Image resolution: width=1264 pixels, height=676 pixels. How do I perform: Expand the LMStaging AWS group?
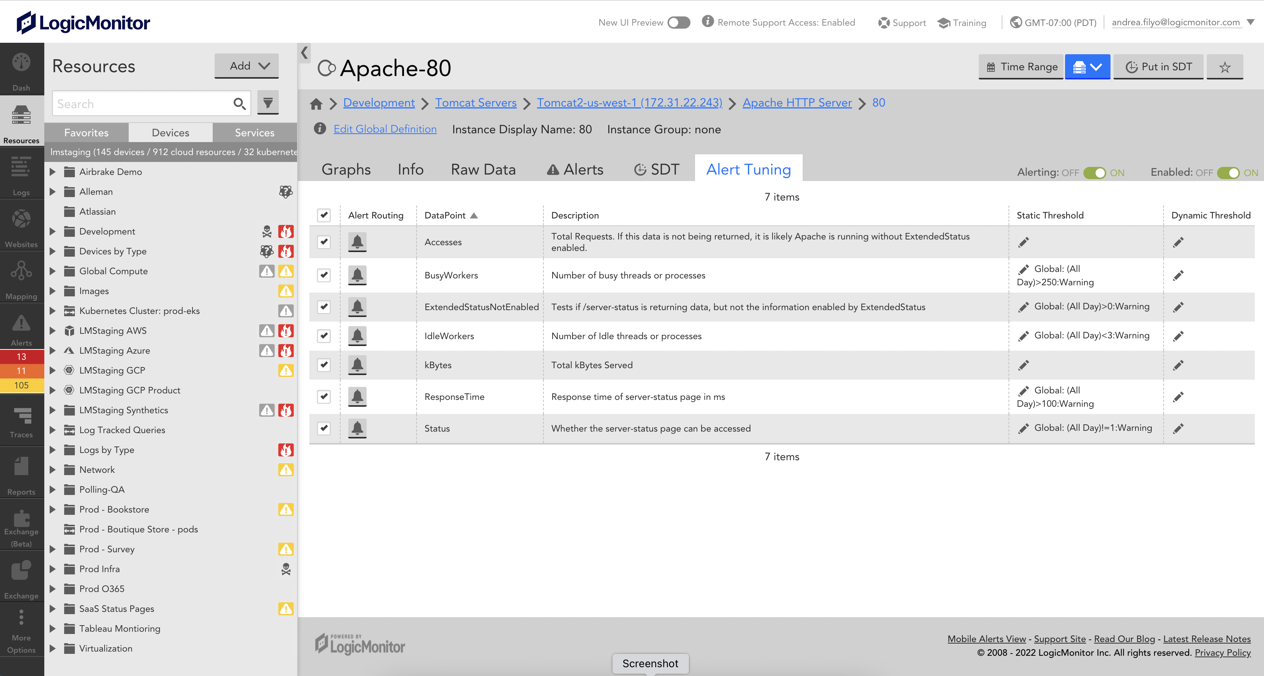[x=52, y=331]
